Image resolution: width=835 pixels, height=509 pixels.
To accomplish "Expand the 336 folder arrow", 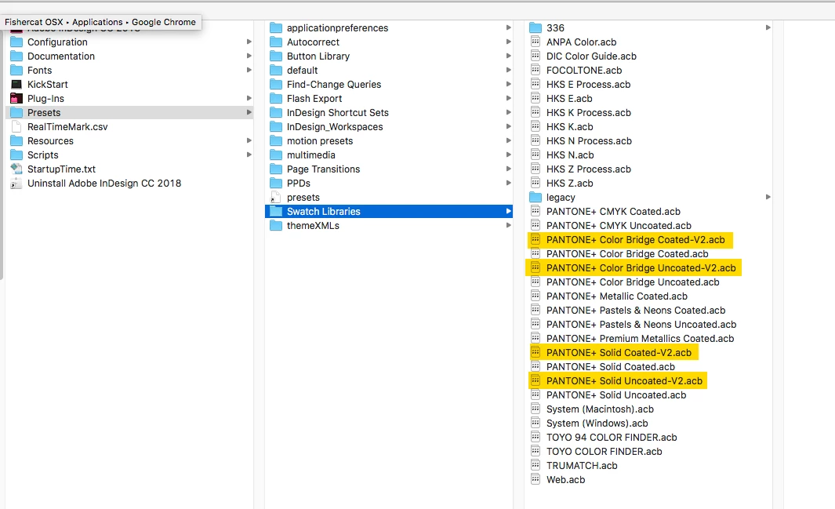I will tap(768, 27).
